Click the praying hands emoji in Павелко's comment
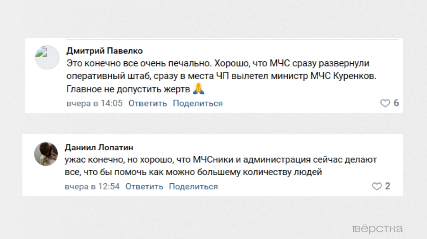This screenshot has height=239, width=427. point(199,89)
